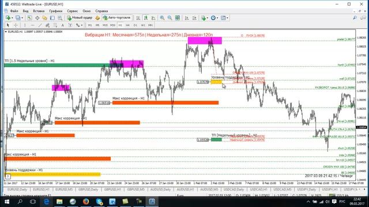Switch to USDJPY,Daily chart tab

pyautogui.click(x=306, y=189)
